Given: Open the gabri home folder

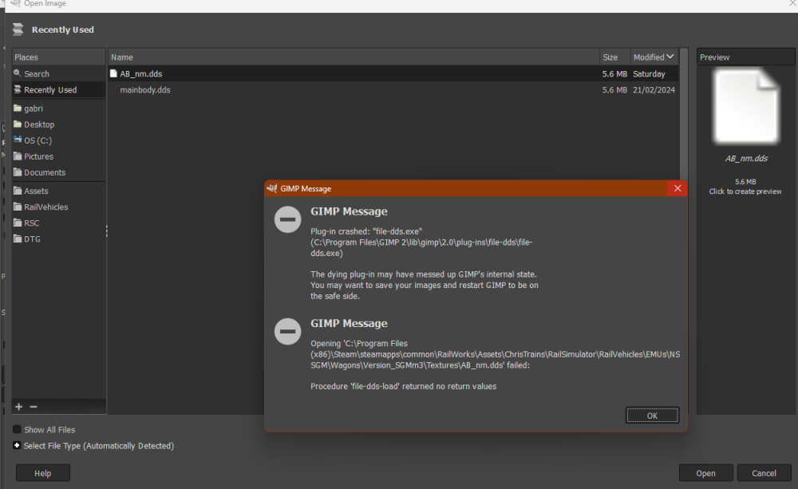Looking at the screenshot, I should [33, 108].
